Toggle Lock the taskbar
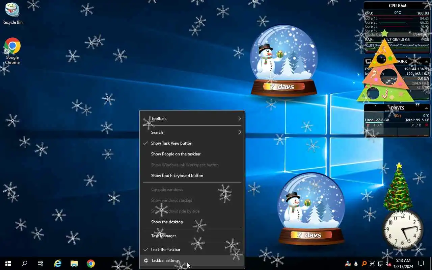 (x=192, y=250)
